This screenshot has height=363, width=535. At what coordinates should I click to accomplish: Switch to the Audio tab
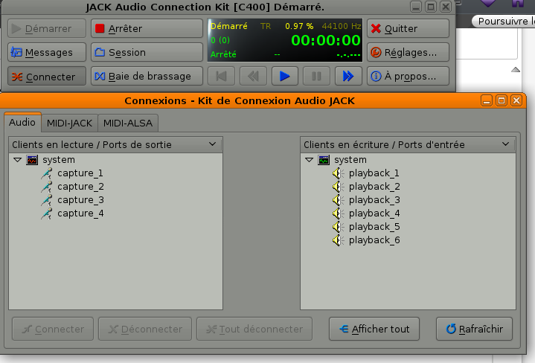click(x=22, y=122)
